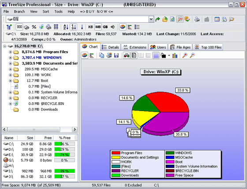Click the gradient background swatch button

point(156,56)
